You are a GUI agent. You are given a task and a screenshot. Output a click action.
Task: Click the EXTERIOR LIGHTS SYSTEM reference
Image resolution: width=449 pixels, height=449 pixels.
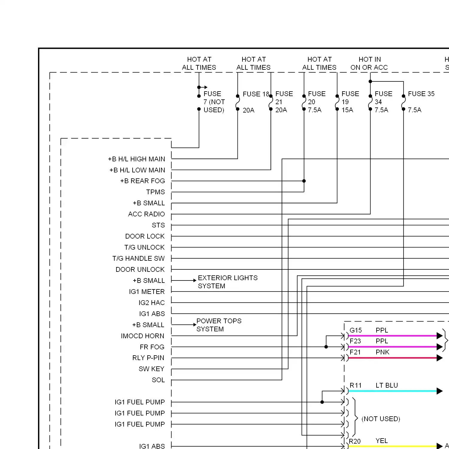tap(227, 282)
